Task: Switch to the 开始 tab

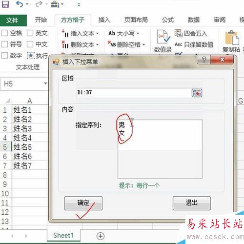Action: [41, 20]
